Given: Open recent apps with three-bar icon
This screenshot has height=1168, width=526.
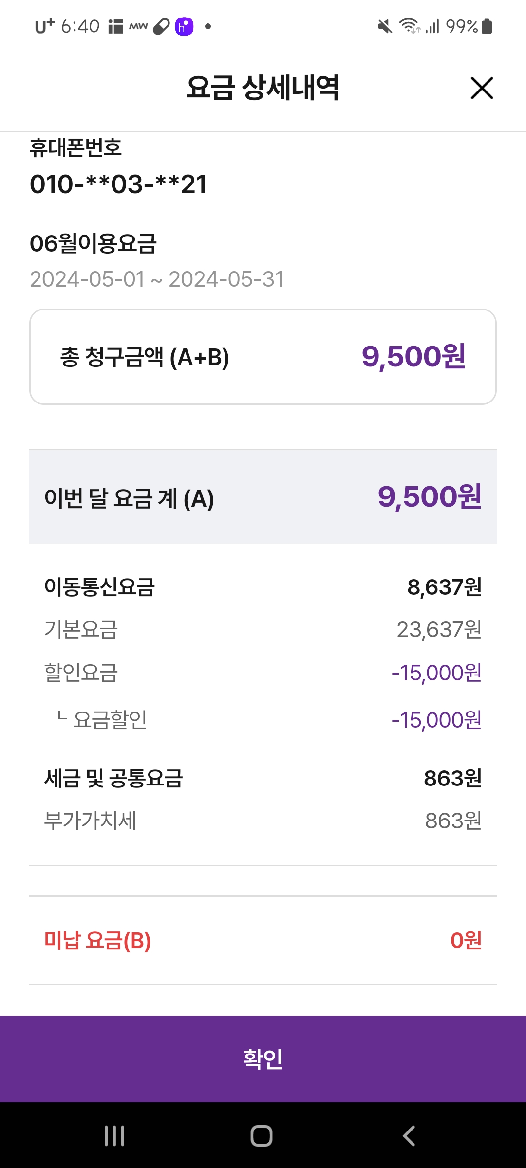Looking at the screenshot, I should pyautogui.click(x=115, y=1136).
